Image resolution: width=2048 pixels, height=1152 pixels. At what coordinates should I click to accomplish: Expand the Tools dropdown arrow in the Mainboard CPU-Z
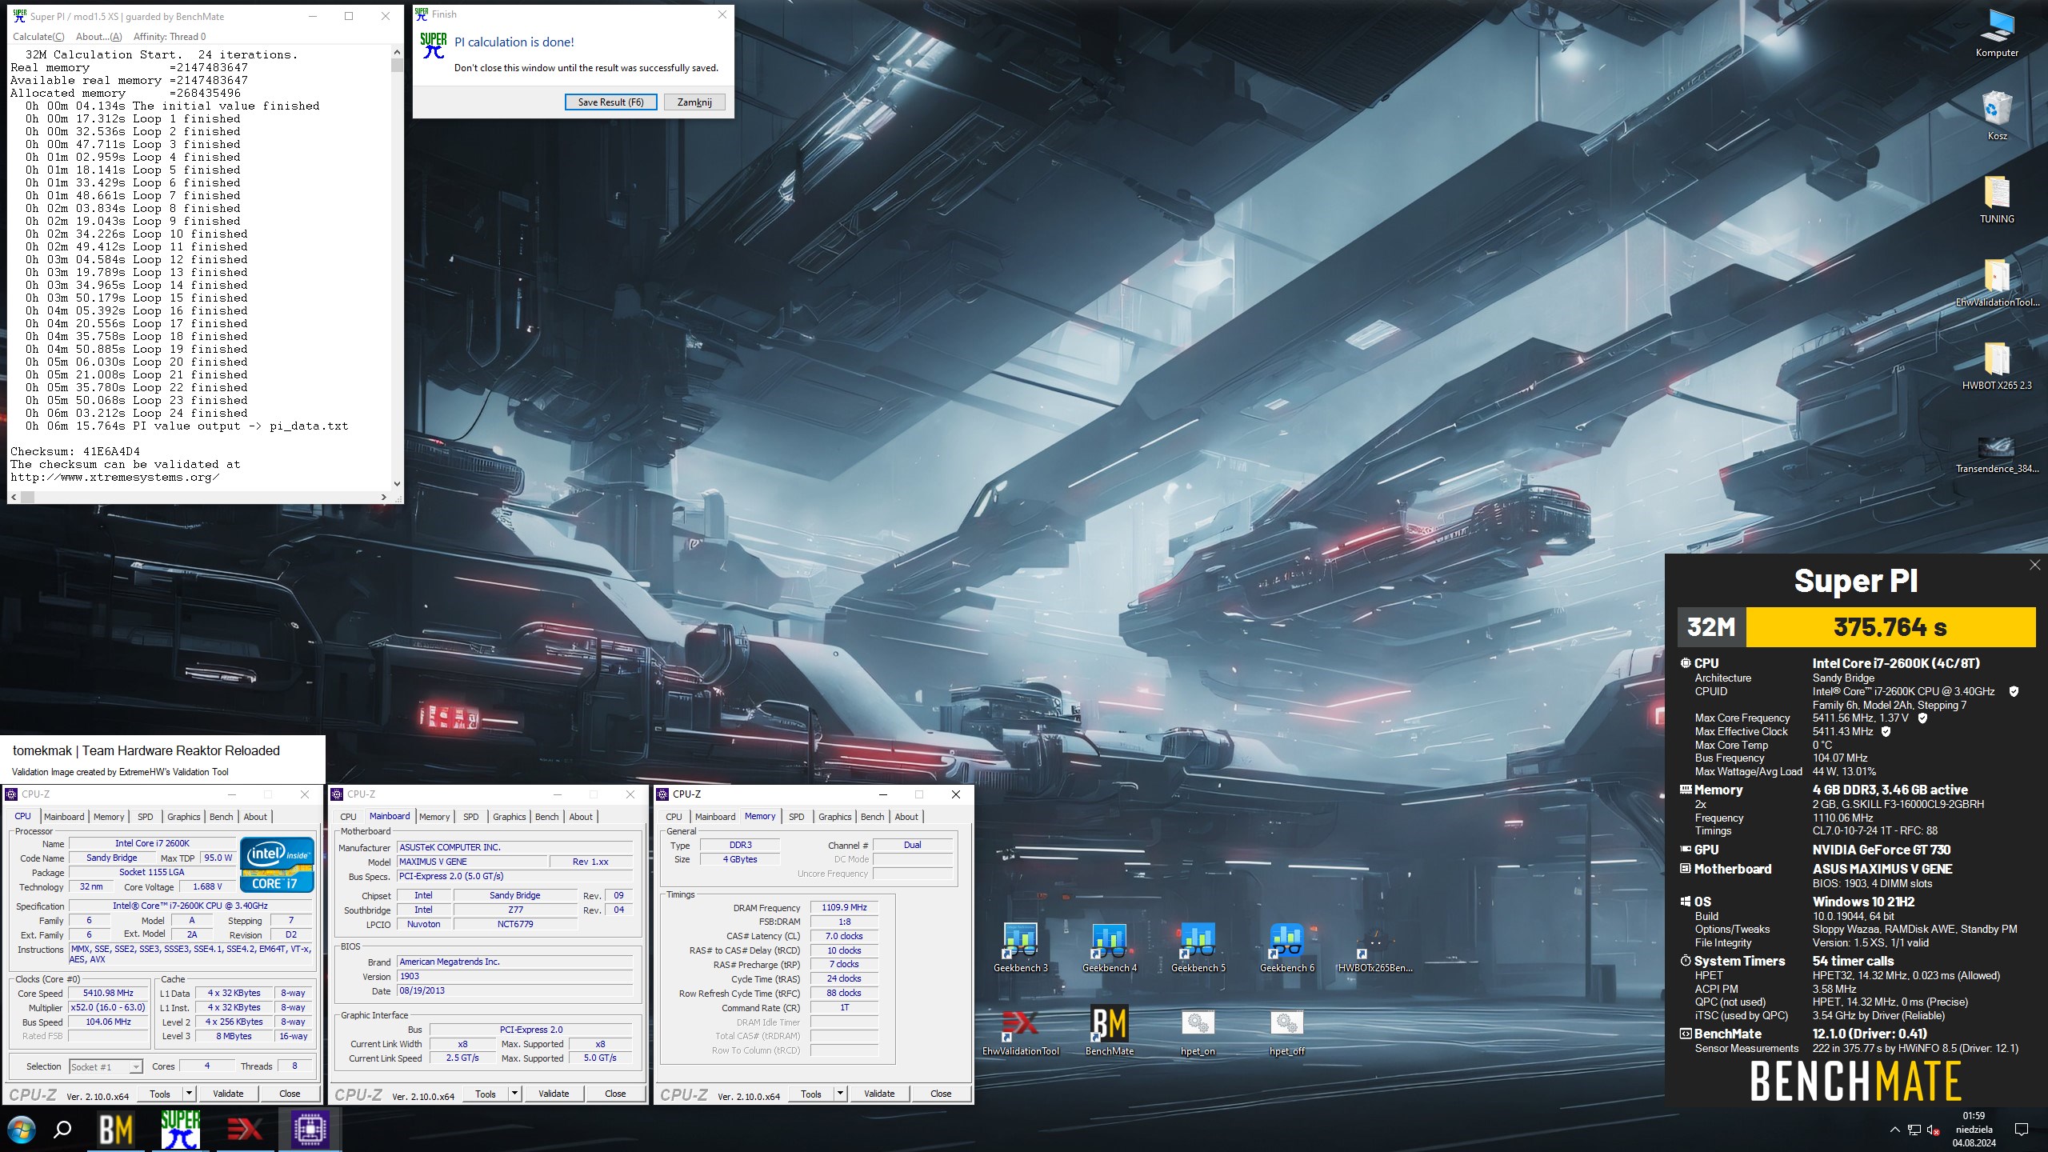coord(514,1093)
